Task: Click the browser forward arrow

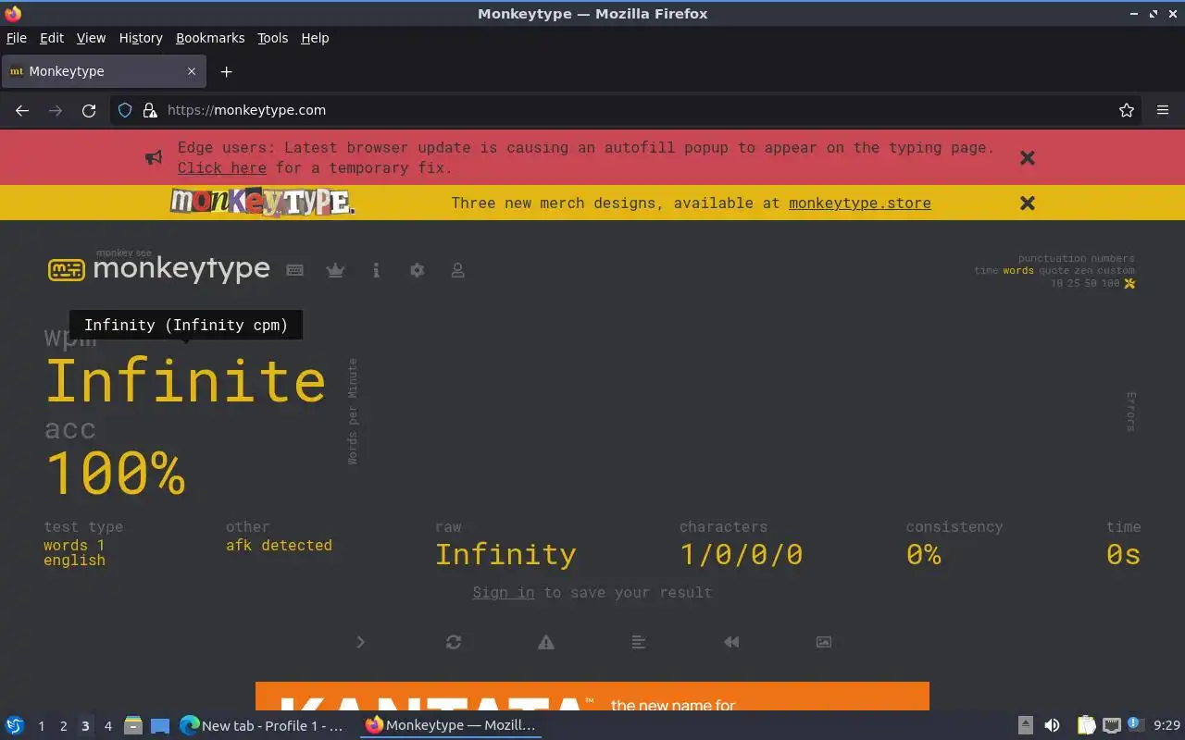Action: tap(56, 110)
